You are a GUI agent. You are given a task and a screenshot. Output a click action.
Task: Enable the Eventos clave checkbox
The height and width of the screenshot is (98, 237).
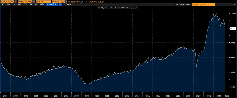click(87, 2)
